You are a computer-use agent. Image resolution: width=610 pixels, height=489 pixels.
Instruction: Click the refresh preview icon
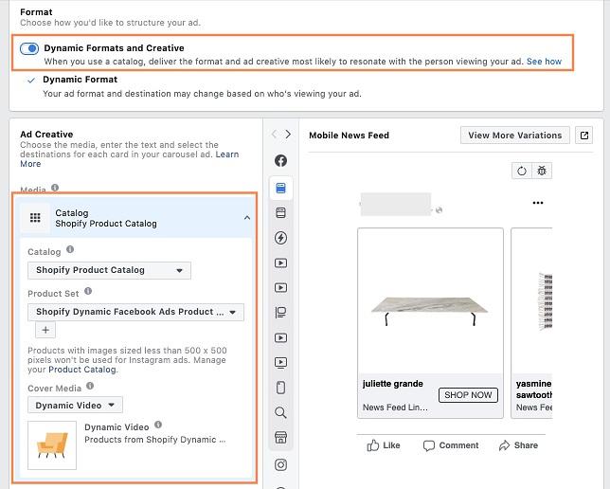[x=521, y=172]
